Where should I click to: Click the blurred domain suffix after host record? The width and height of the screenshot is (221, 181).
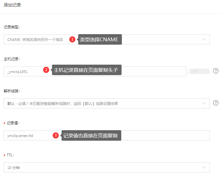pyautogui.click(x=199, y=71)
